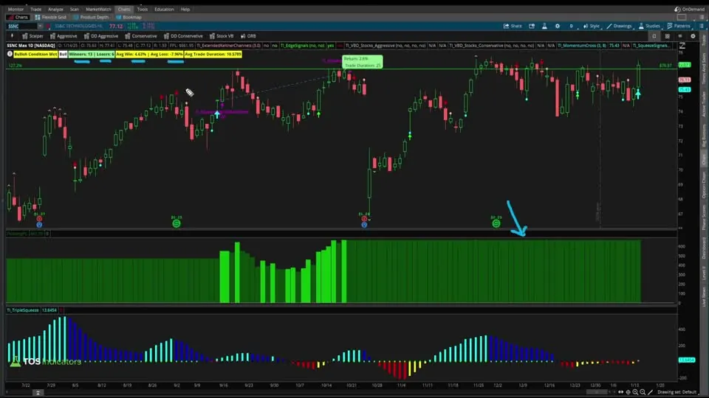Load the Scalper chart preset
The image size is (709, 398).
pos(33,36)
